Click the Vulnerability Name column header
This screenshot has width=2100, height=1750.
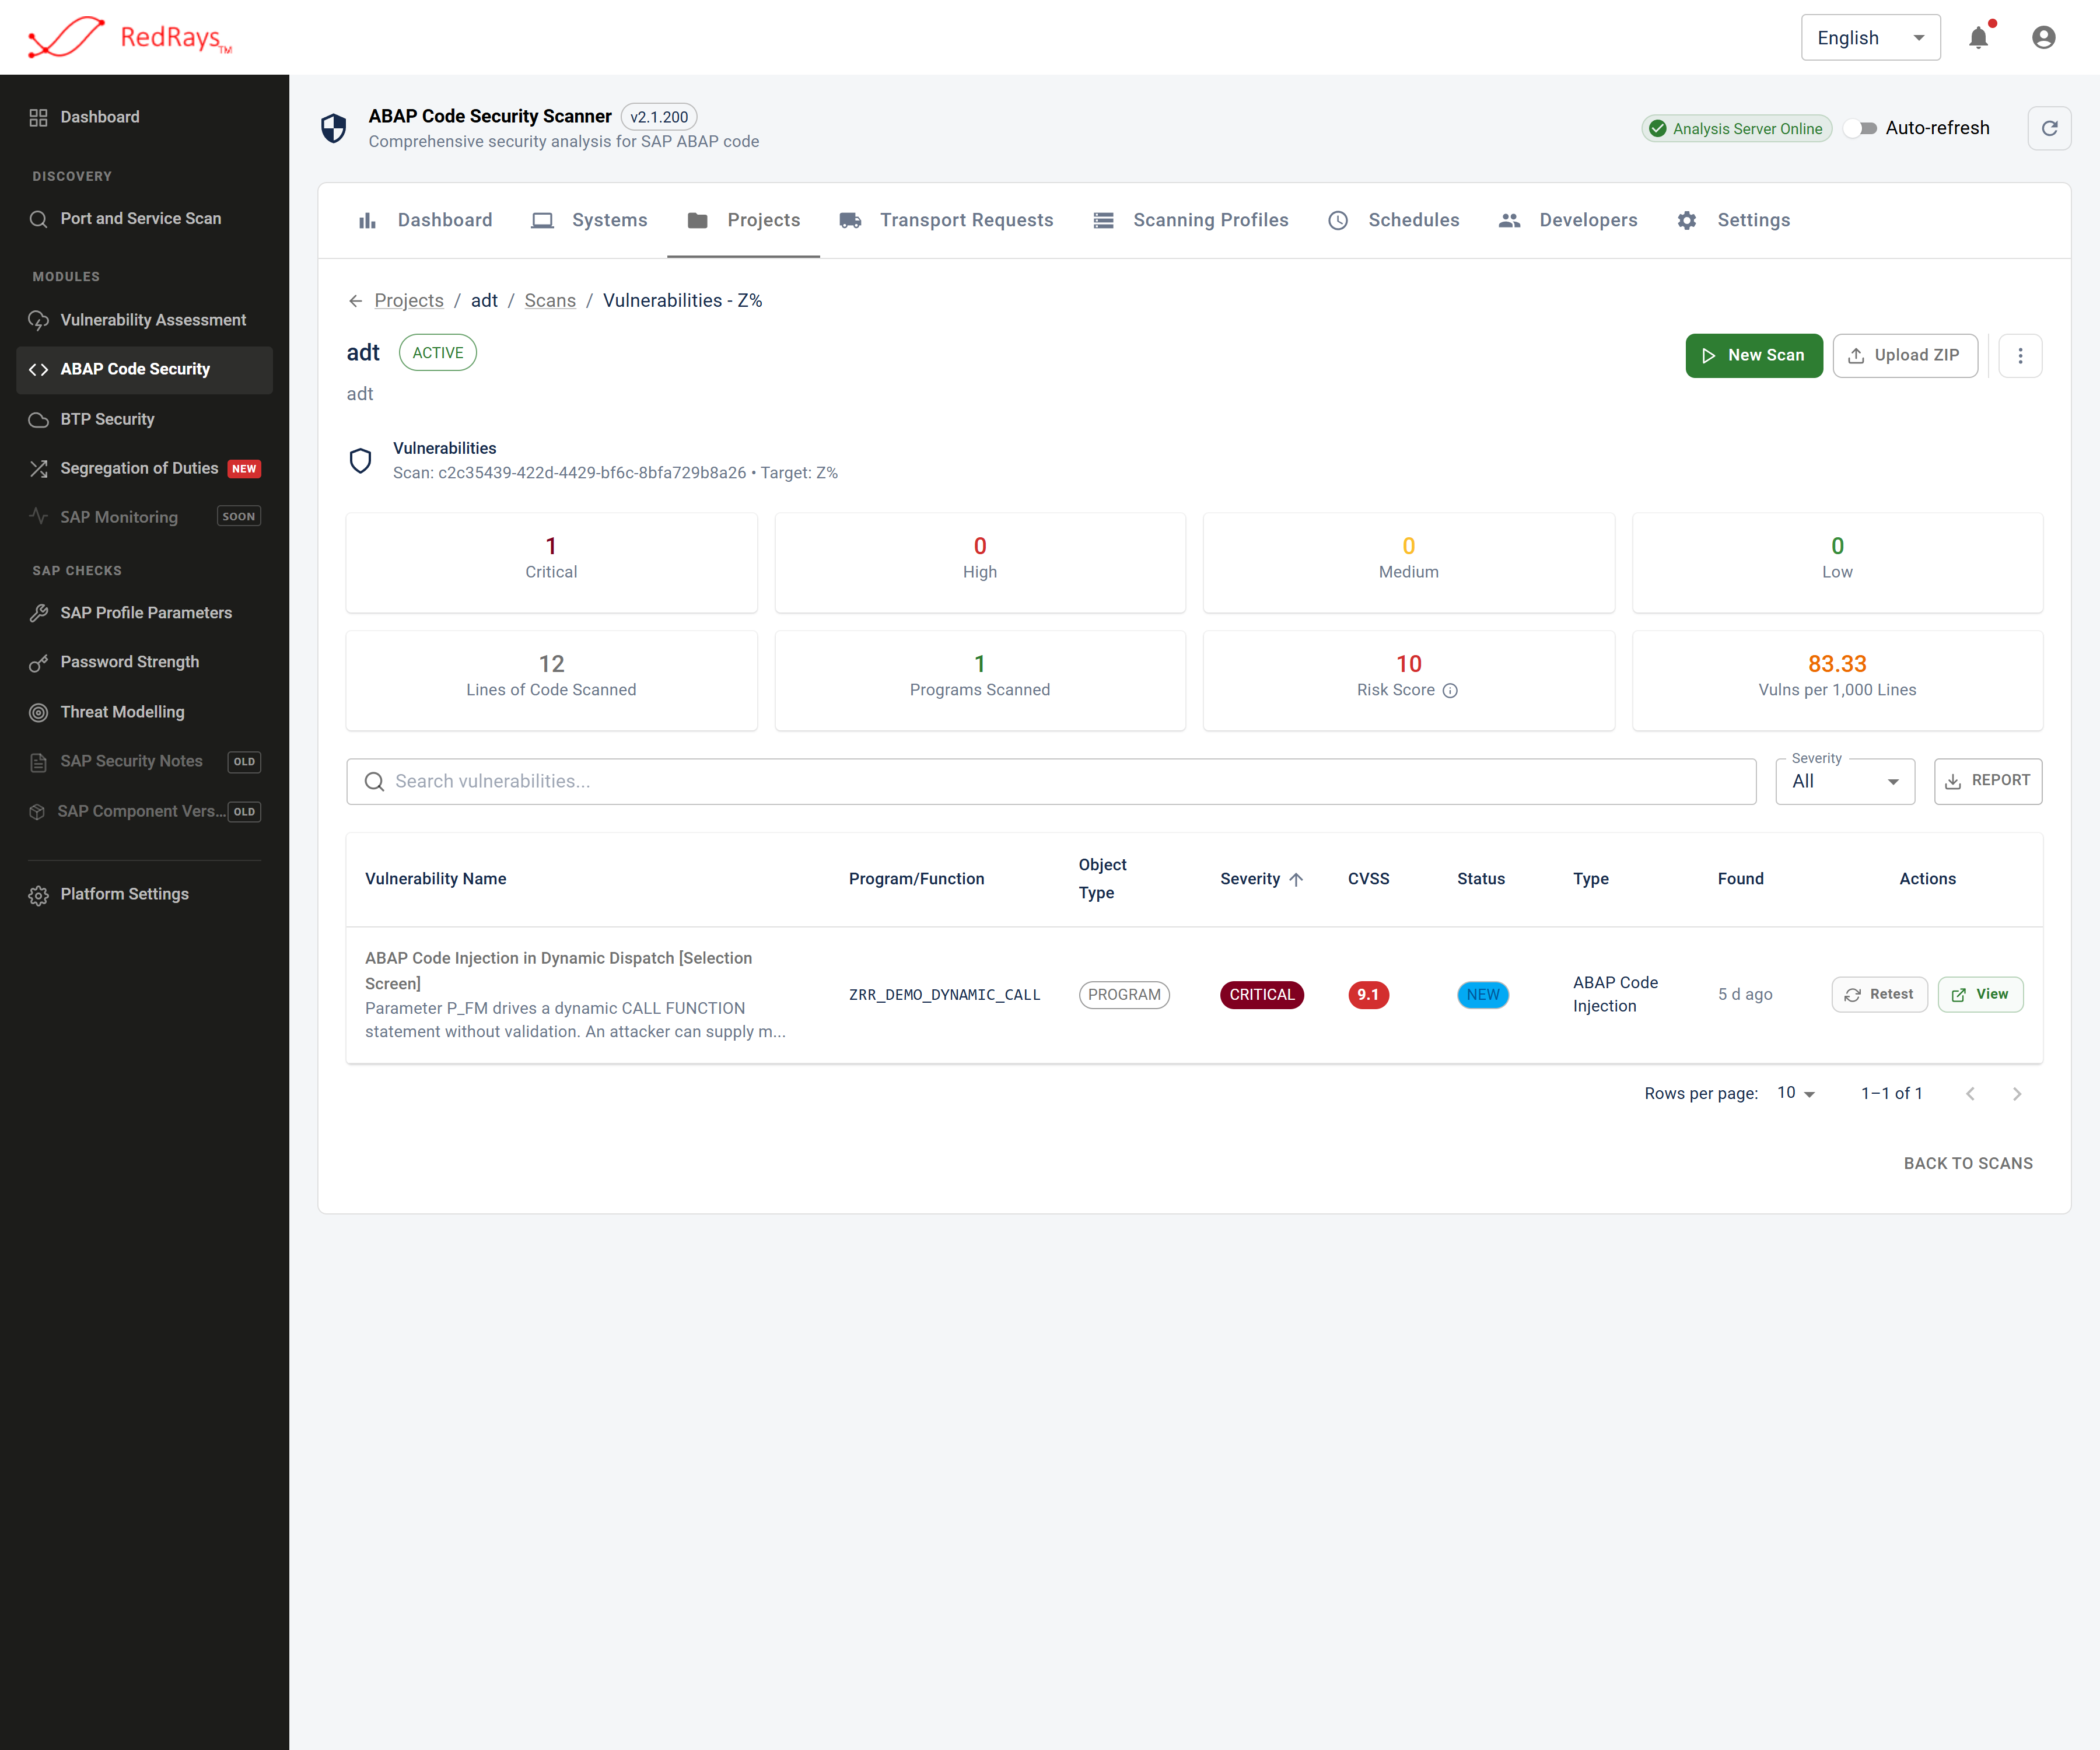pos(436,879)
